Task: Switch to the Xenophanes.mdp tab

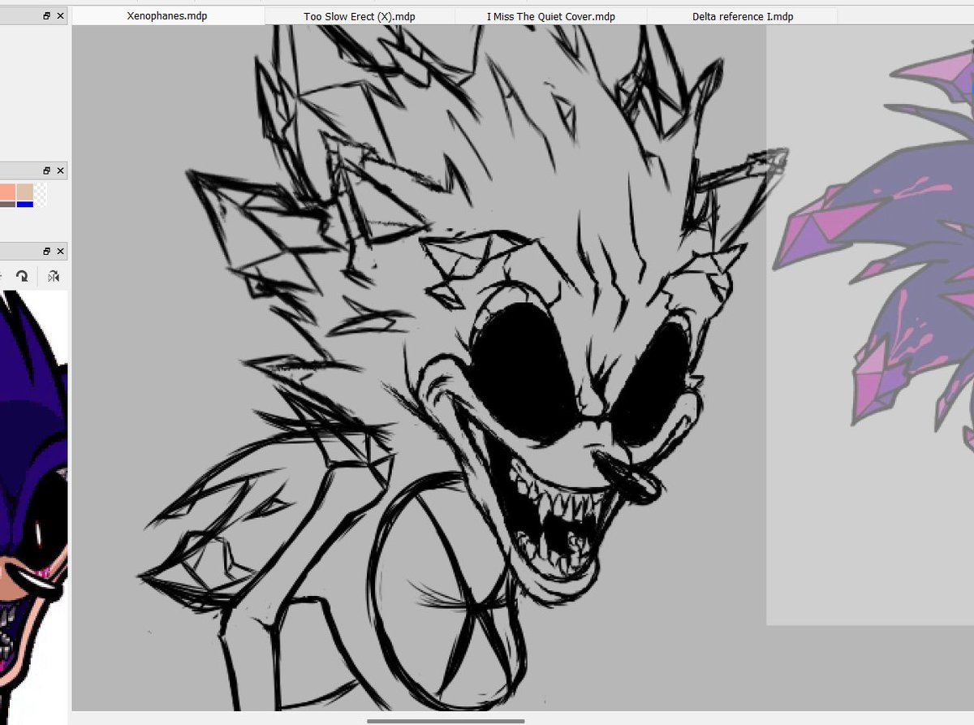Action: pos(168,16)
